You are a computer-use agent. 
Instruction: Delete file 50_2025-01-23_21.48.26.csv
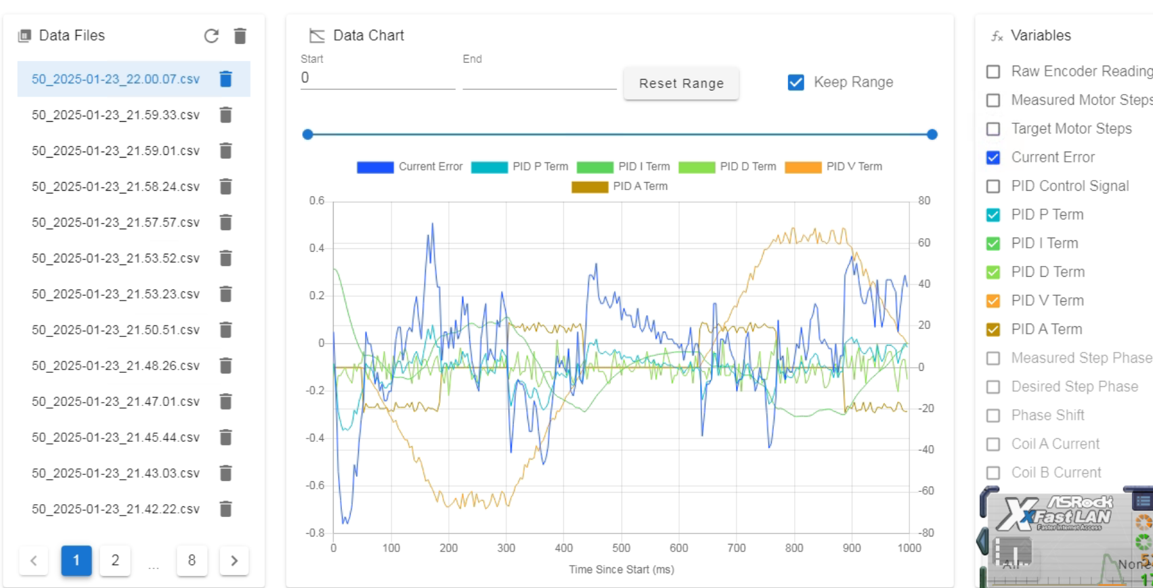click(x=226, y=366)
